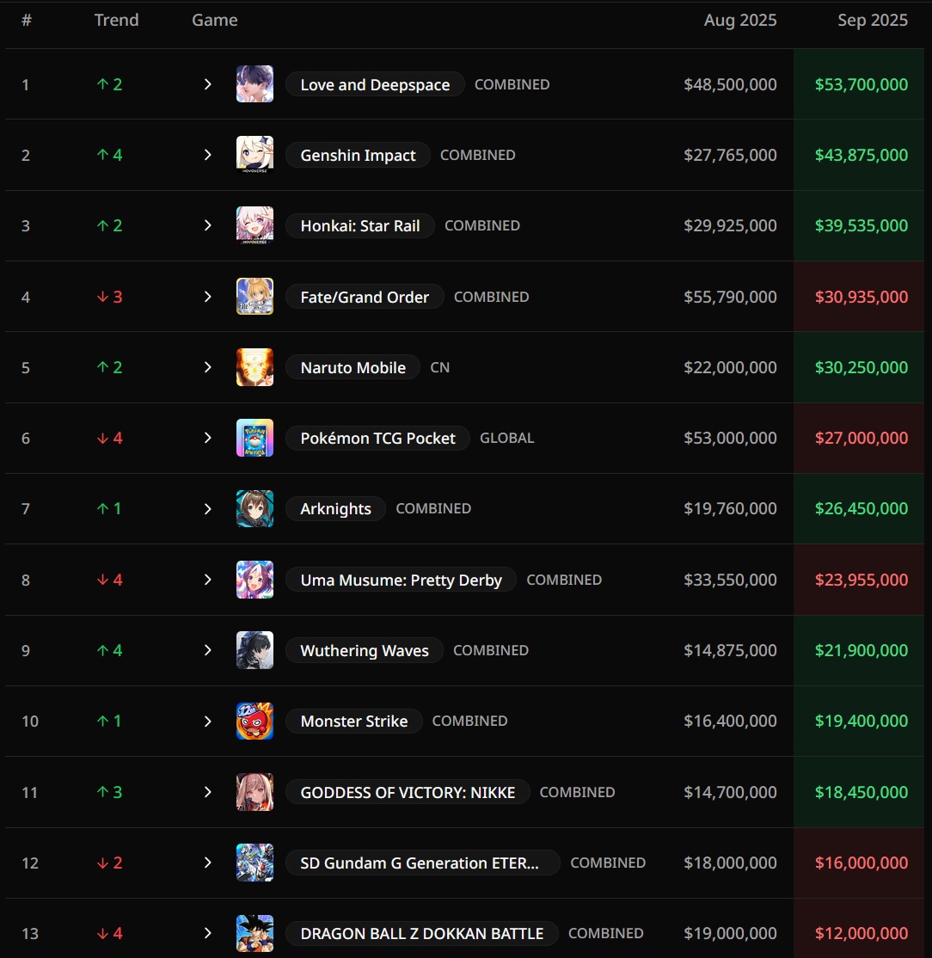The height and width of the screenshot is (958, 932).
Task: Open the Honkai: Star Rail game icon
Action: click(x=254, y=225)
